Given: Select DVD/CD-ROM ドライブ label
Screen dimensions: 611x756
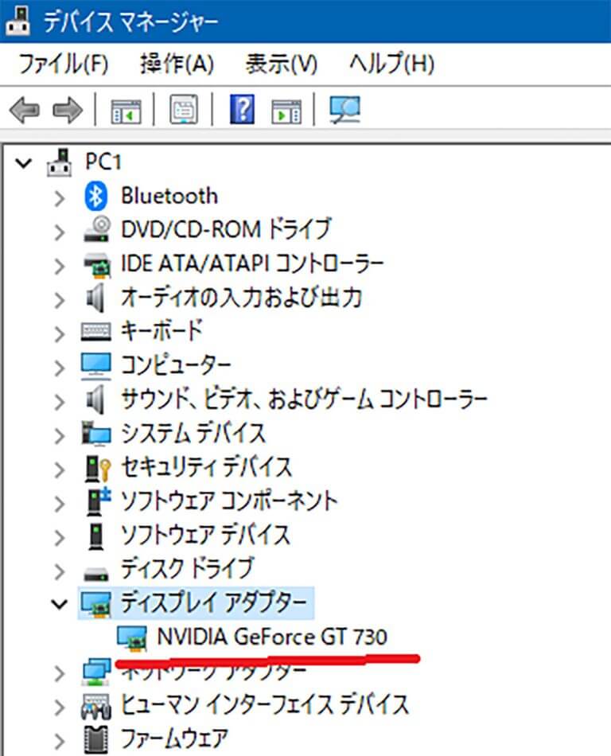Looking at the screenshot, I should (226, 229).
